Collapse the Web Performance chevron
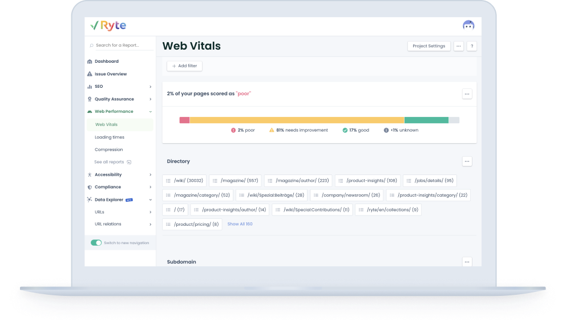Screen dimensions: 566x325 [151, 111]
